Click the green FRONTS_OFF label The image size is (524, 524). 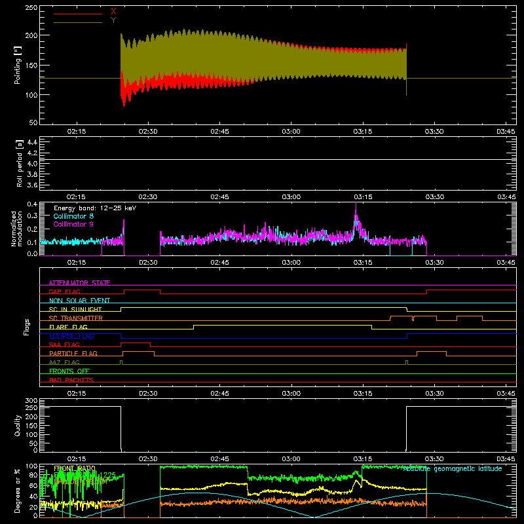69,371
